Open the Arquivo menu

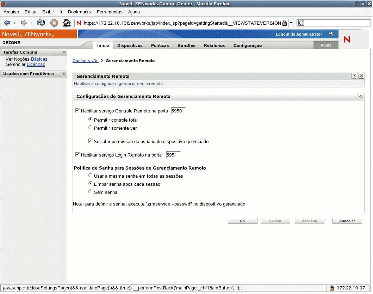[11, 12]
